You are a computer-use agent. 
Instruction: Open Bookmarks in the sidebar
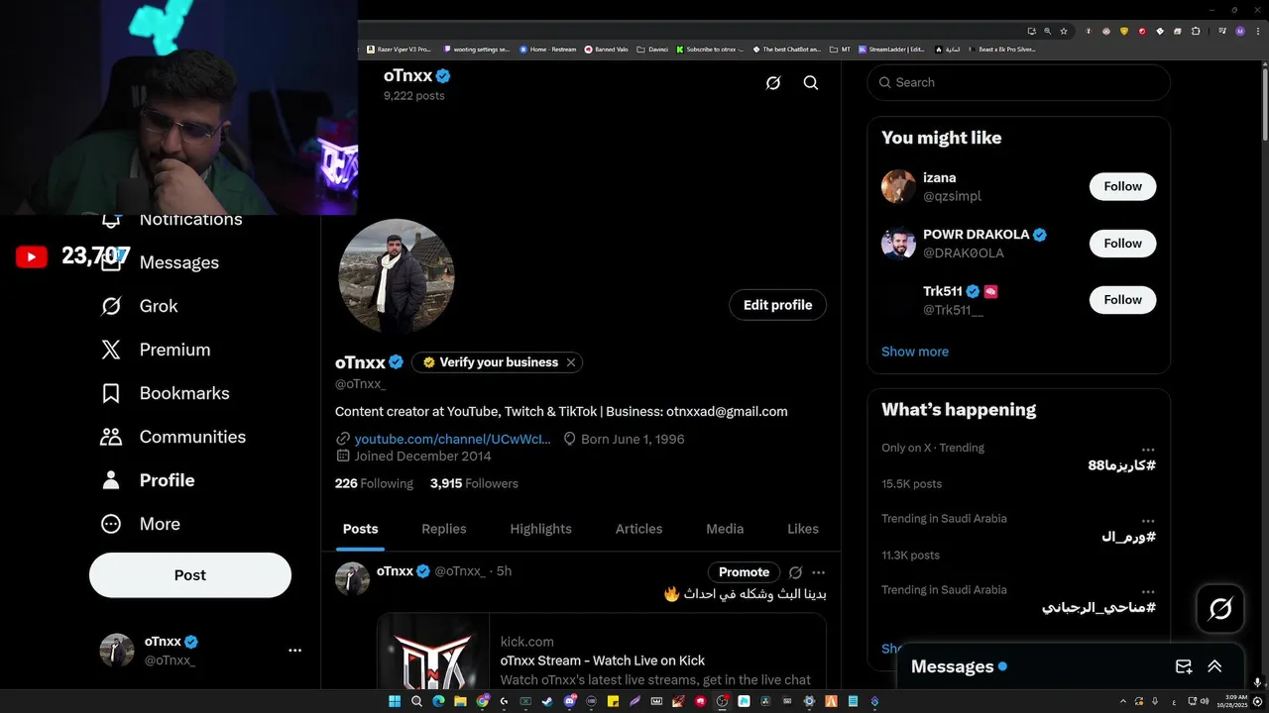[x=165, y=393]
